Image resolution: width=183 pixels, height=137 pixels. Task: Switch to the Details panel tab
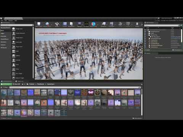[148, 53]
